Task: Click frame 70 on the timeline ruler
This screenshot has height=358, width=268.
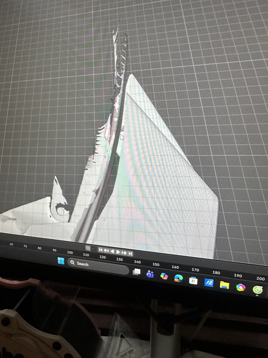Action: point(25,246)
